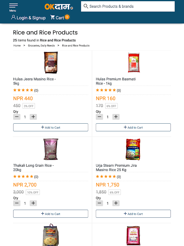Screen dimensions: 184x246
Task: Increase quantity for Hulas Jeera Masino Rice
Action: pyautogui.click(x=33, y=117)
